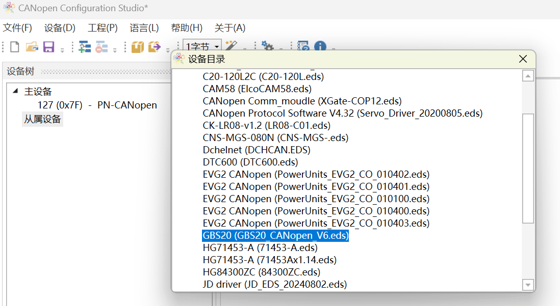Click the package box toolbar icon
The height and width of the screenshot is (306, 560).
[x=138, y=47]
